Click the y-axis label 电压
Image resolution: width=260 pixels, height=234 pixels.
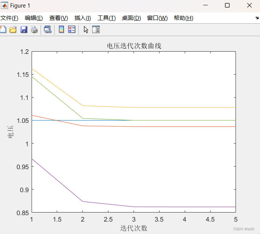[10, 132]
